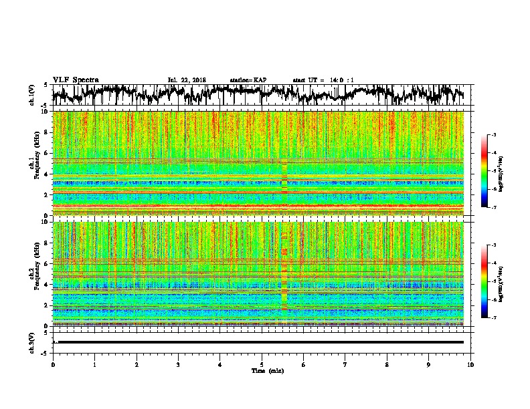Click the '-3' label on ch.1 colorbar

[x=494, y=135]
